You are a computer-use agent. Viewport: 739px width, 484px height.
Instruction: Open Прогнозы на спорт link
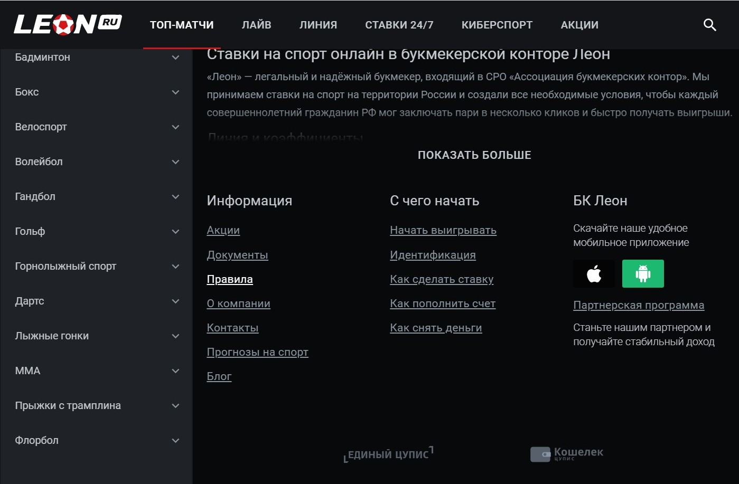pos(258,352)
